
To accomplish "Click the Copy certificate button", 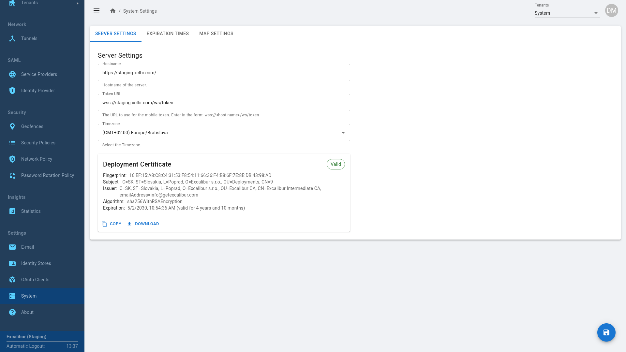I will point(112,224).
